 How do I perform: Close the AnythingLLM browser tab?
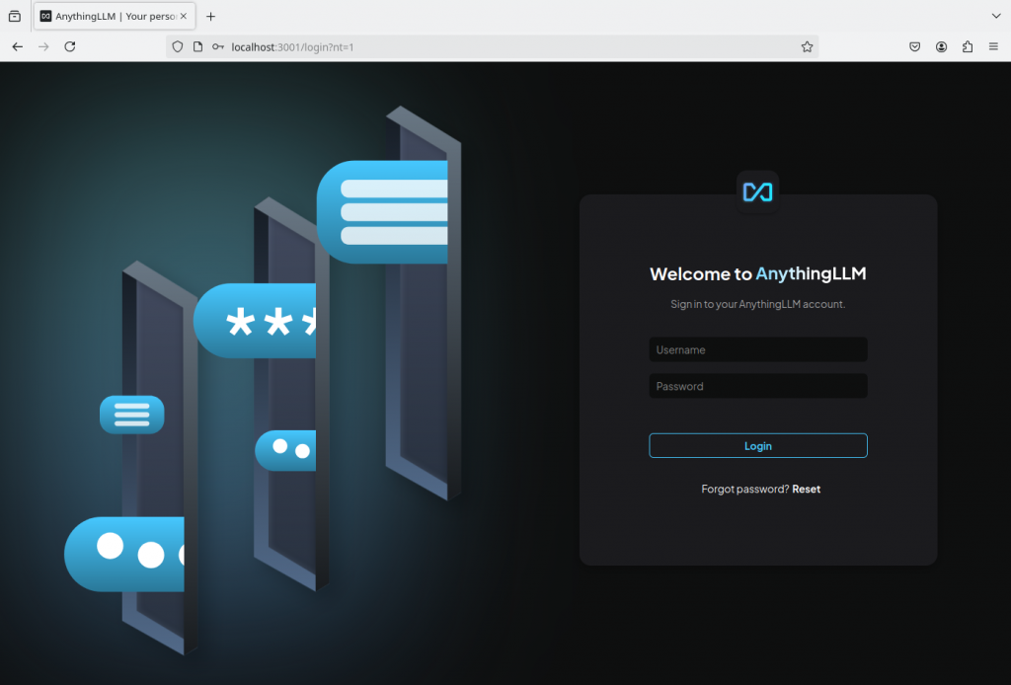coord(183,16)
